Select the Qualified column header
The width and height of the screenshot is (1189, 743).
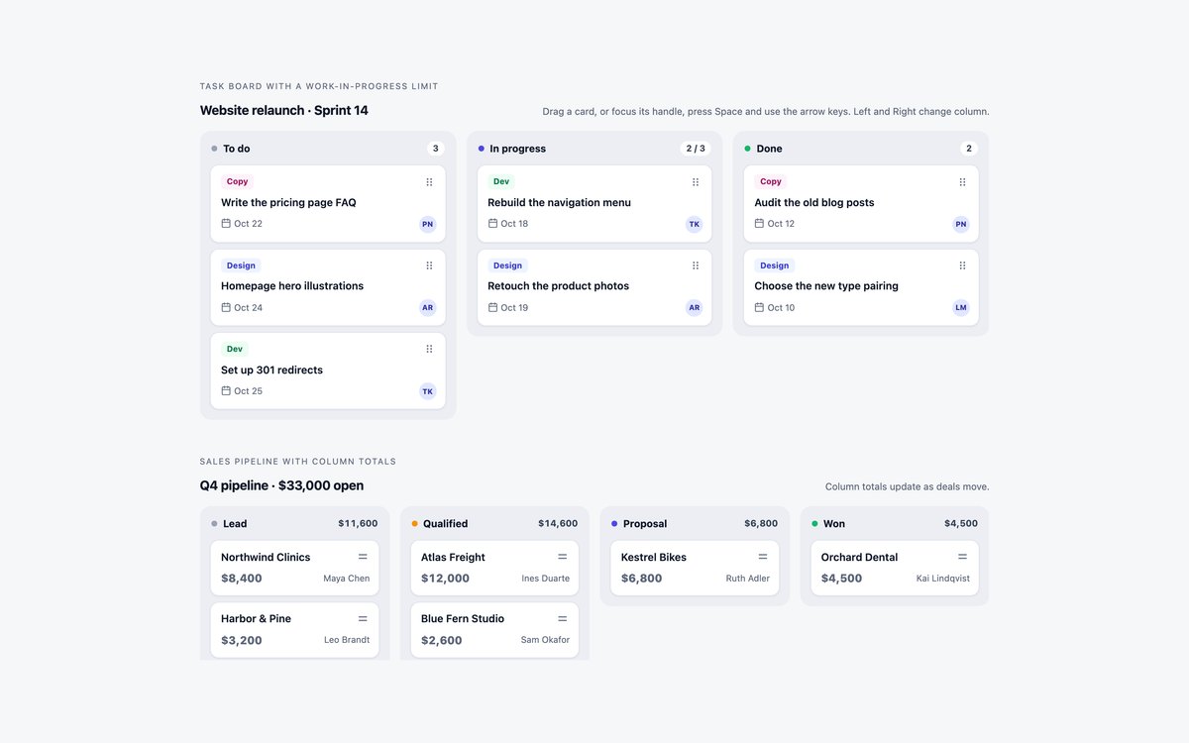[494, 523]
